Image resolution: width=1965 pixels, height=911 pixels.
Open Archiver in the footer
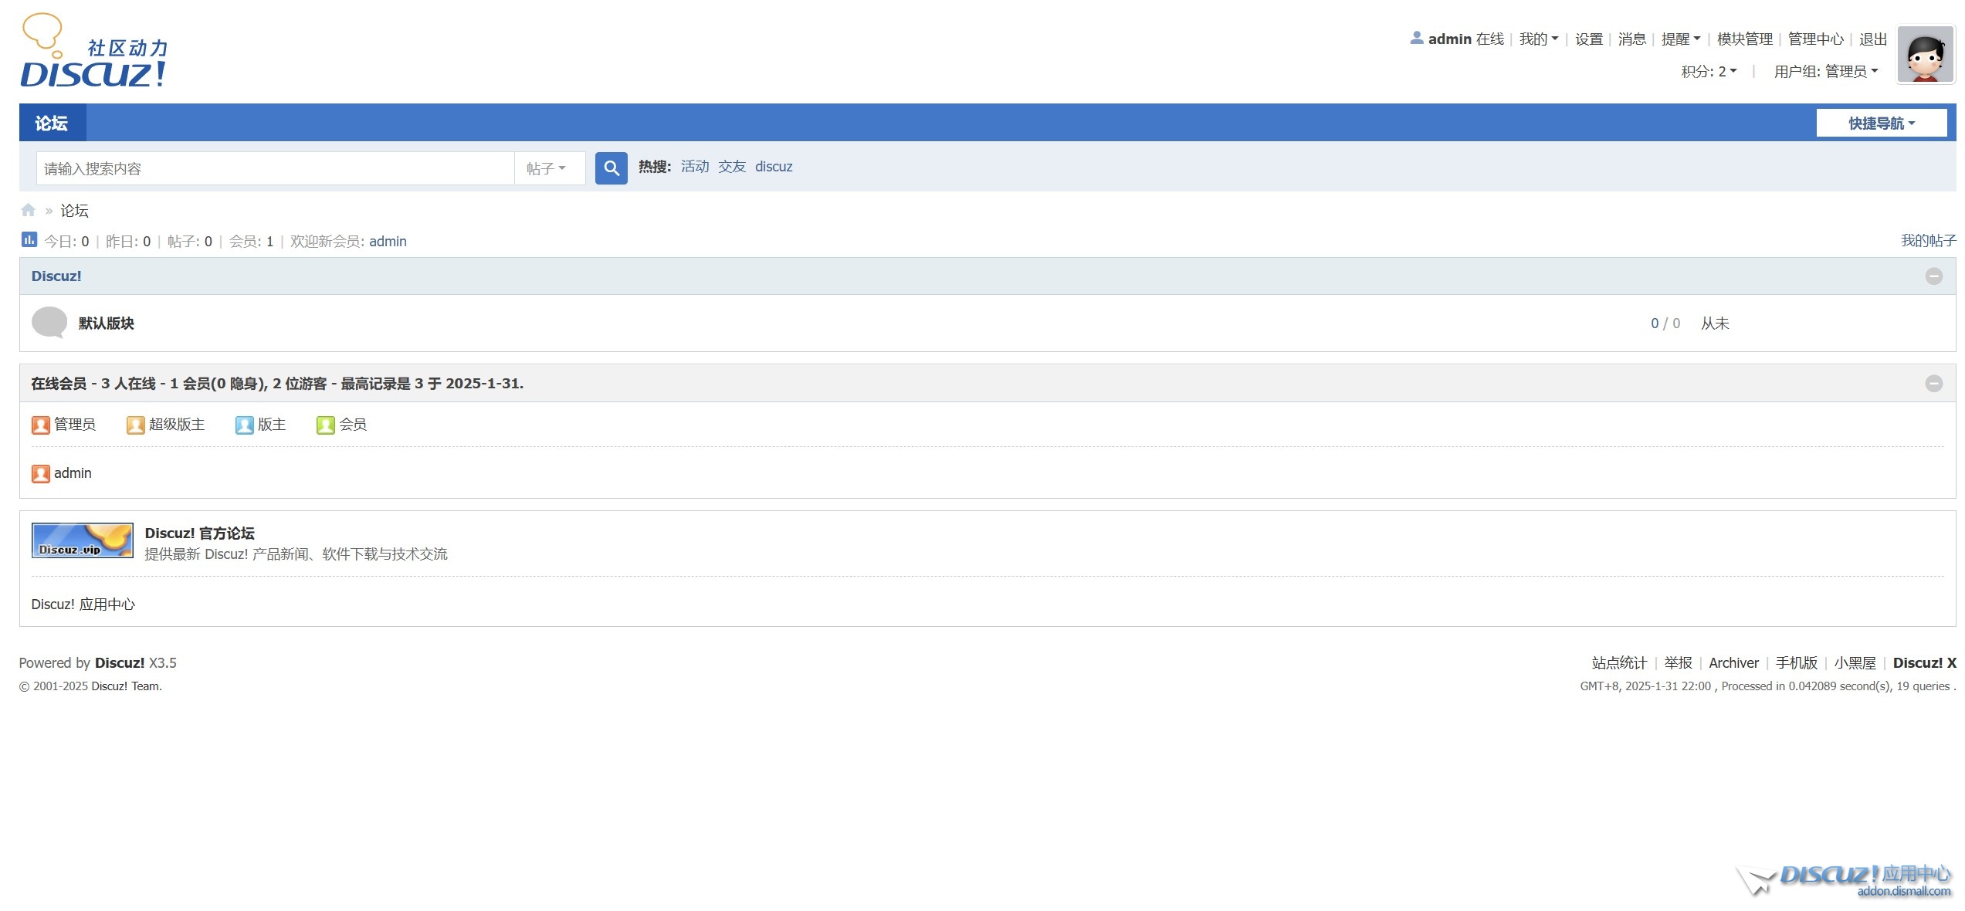point(1733,663)
